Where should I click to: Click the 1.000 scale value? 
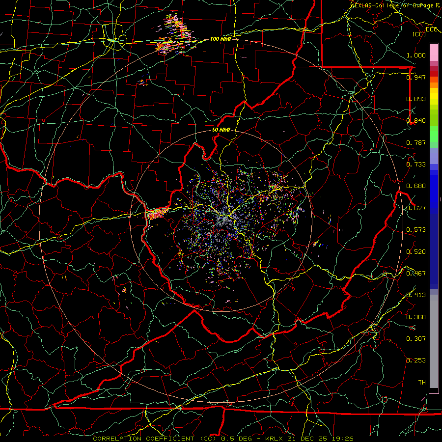tap(416, 55)
